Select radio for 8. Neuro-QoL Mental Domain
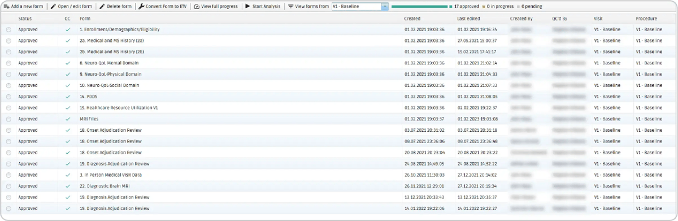Viewport: 678px width, 221px height. pos(8,63)
